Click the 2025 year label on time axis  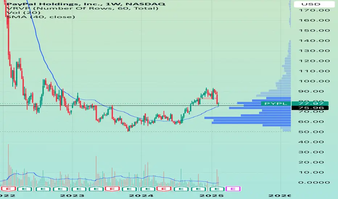click(211, 195)
